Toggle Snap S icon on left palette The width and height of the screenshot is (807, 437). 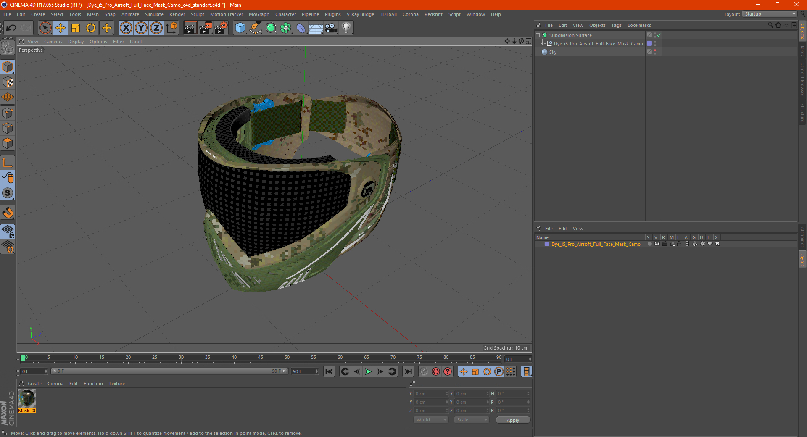[x=8, y=193]
